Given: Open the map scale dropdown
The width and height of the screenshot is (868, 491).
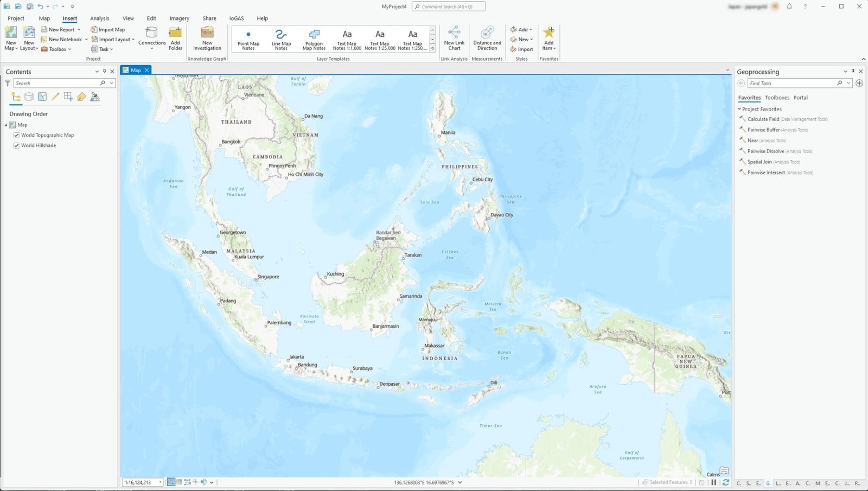Looking at the screenshot, I should click(x=160, y=482).
